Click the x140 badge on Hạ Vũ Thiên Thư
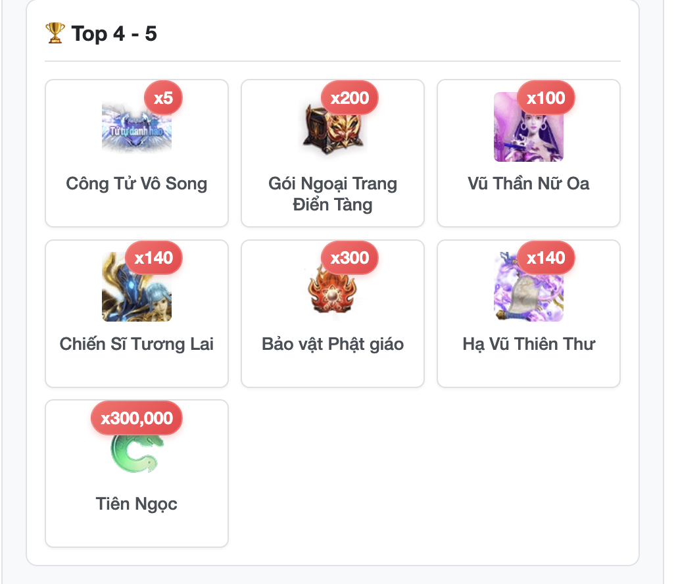Screen dimensions: 676x584 pyautogui.click(x=546, y=258)
